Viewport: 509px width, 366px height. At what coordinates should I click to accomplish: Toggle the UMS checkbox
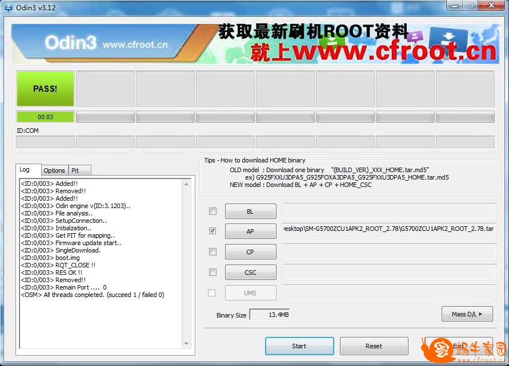(x=211, y=293)
